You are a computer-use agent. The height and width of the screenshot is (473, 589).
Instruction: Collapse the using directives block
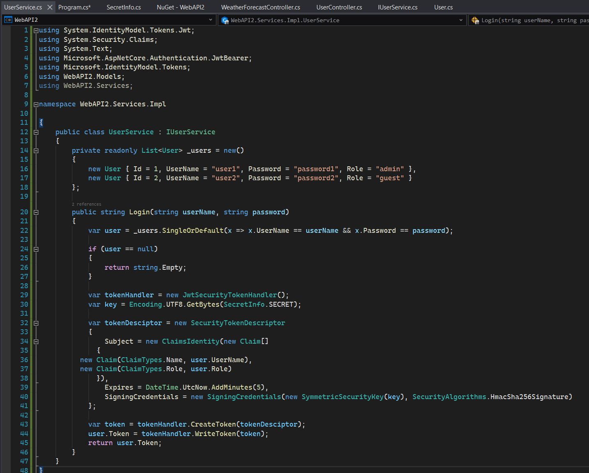click(x=36, y=30)
